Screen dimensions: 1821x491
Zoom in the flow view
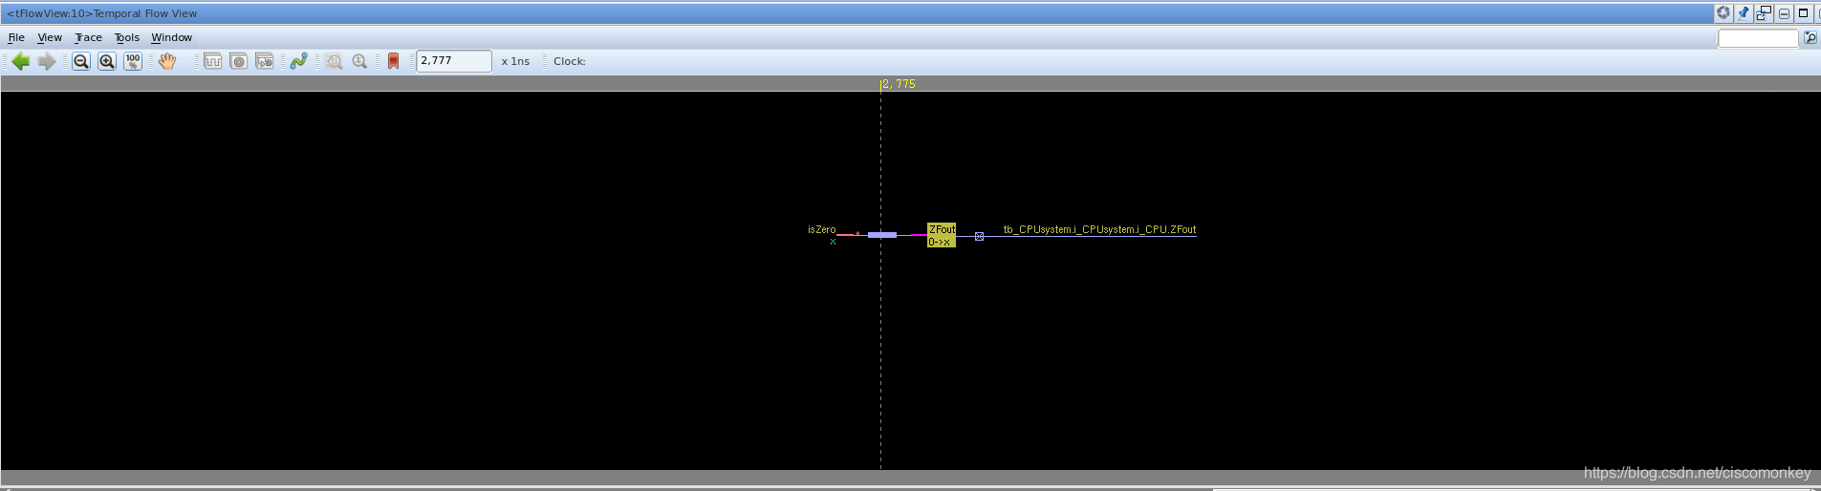pos(107,61)
